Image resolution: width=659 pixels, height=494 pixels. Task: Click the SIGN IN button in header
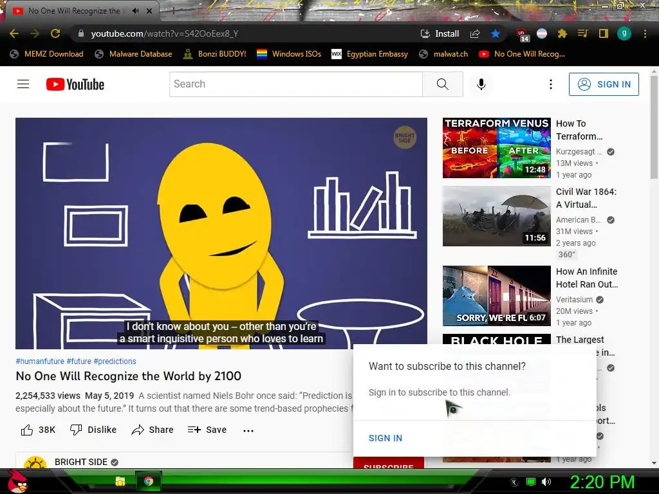(x=604, y=84)
